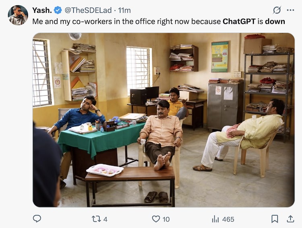Open the office meme image
Image resolution: width=302 pixels, height=228 pixels.
pyautogui.click(x=163, y=120)
